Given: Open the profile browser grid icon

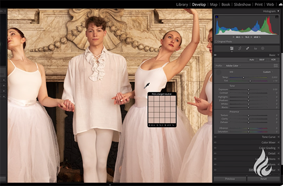Looking at the screenshot, I should [x=275, y=65].
